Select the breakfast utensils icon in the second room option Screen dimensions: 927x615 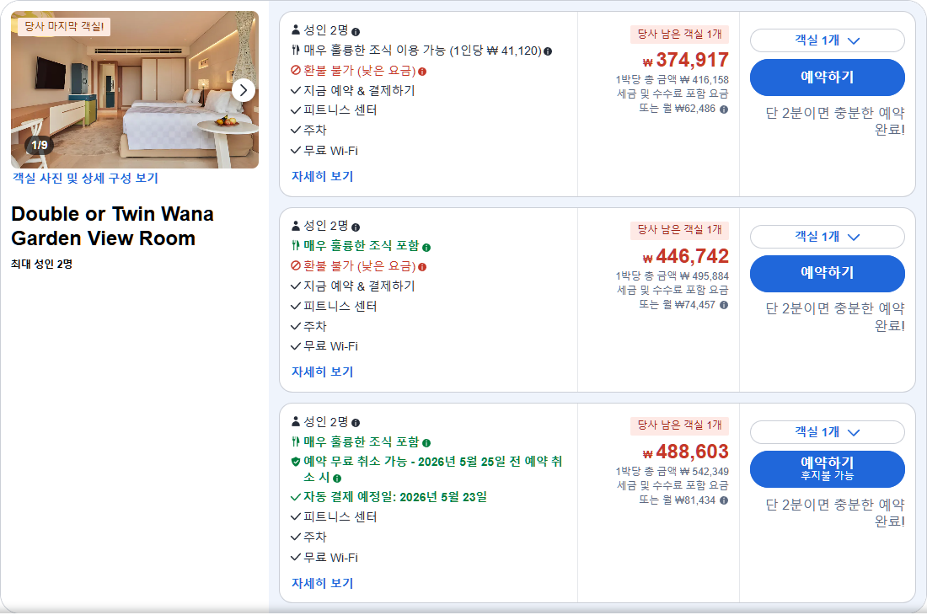click(x=295, y=244)
